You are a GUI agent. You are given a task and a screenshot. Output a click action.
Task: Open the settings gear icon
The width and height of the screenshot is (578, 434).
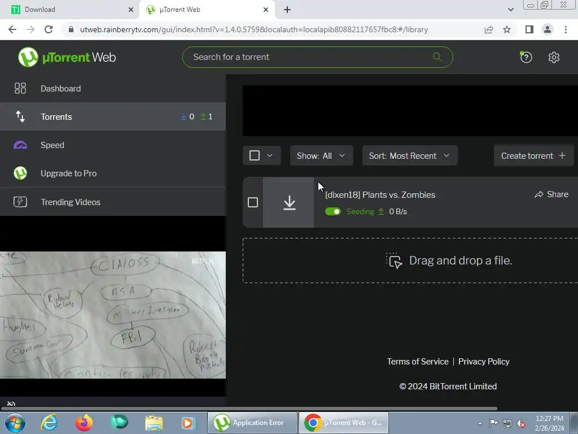pos(554,57)
